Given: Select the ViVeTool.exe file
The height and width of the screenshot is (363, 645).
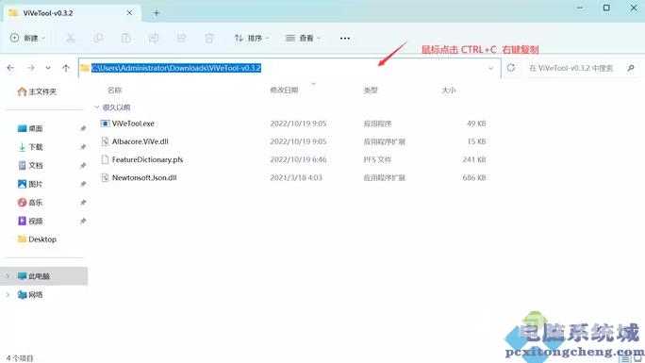Looking at the screenshot, I should (133, 124).
